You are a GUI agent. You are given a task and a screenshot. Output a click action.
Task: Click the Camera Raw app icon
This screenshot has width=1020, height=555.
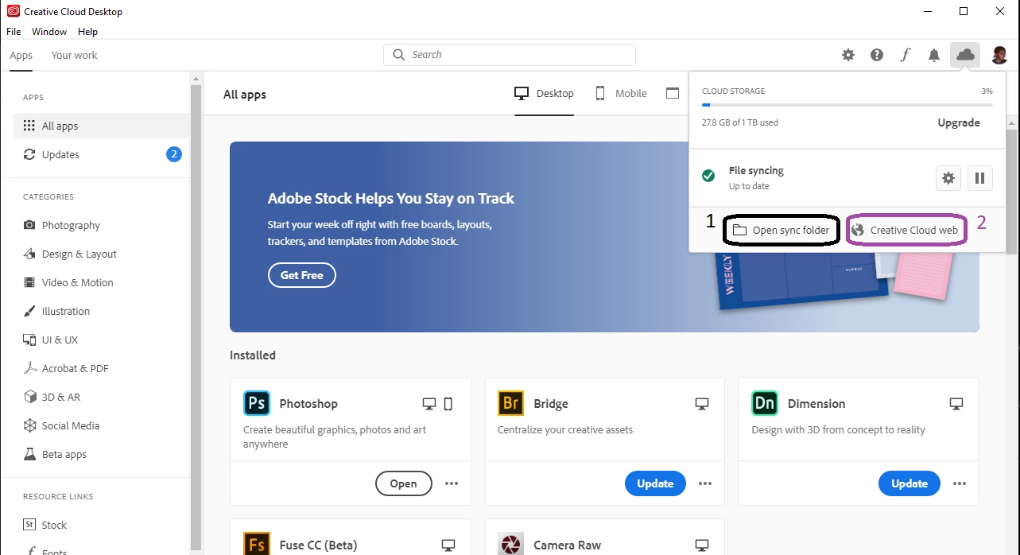tap(511, 544)
